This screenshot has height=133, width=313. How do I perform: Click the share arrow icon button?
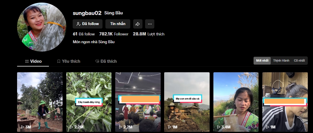(138, 24)
